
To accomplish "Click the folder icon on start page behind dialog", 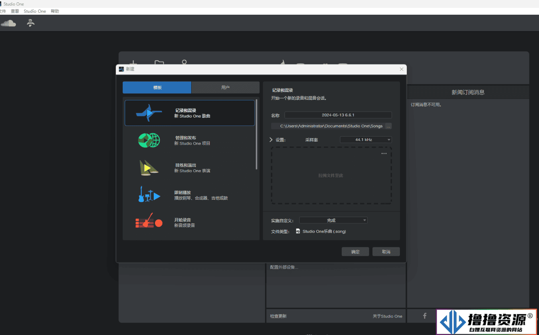I will click(159, 63).
